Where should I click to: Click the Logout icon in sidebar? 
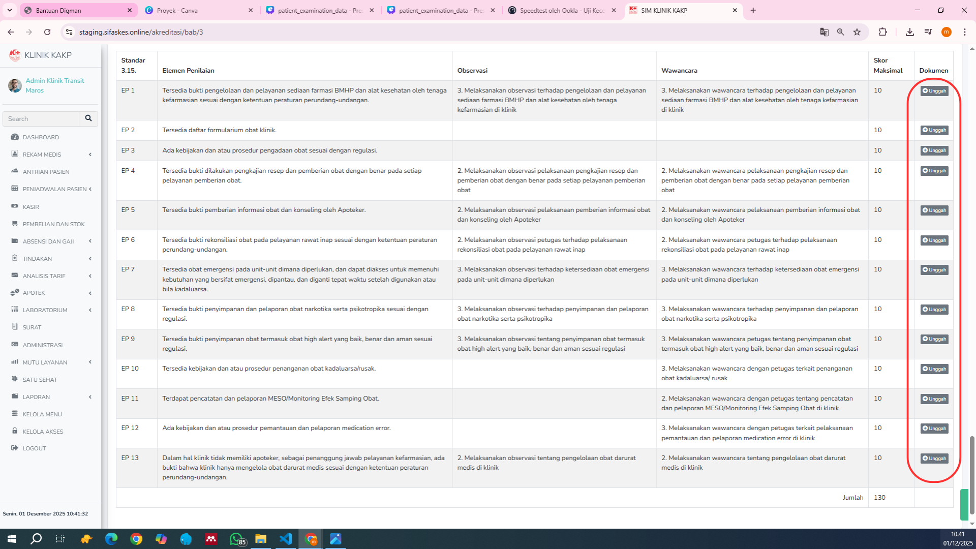pos(15,448)
